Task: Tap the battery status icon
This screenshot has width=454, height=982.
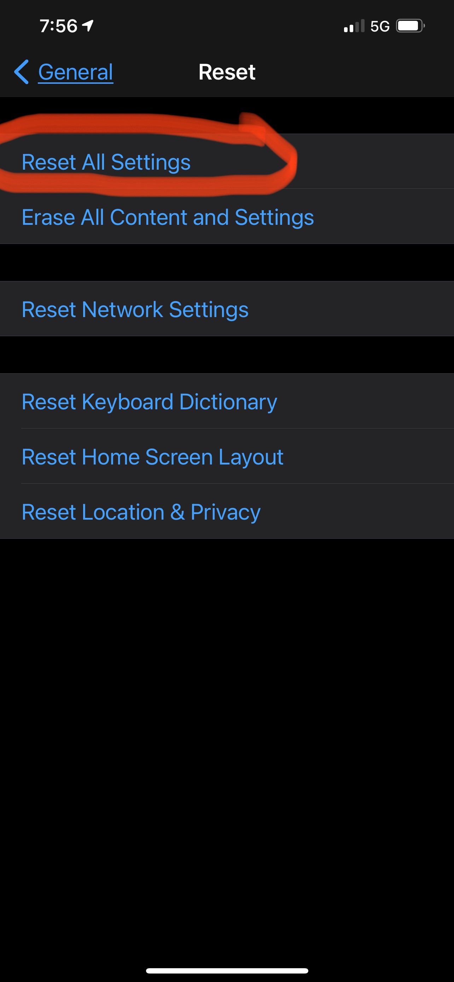Action: [411, 26]
